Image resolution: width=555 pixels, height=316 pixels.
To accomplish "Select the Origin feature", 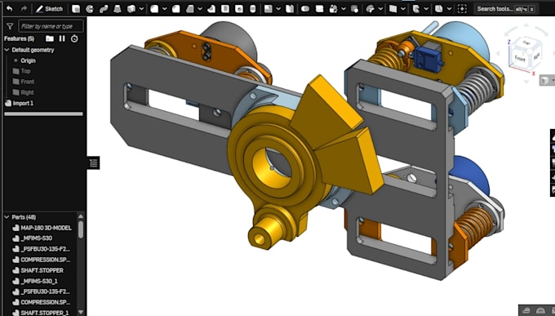I will click(28, 60).
